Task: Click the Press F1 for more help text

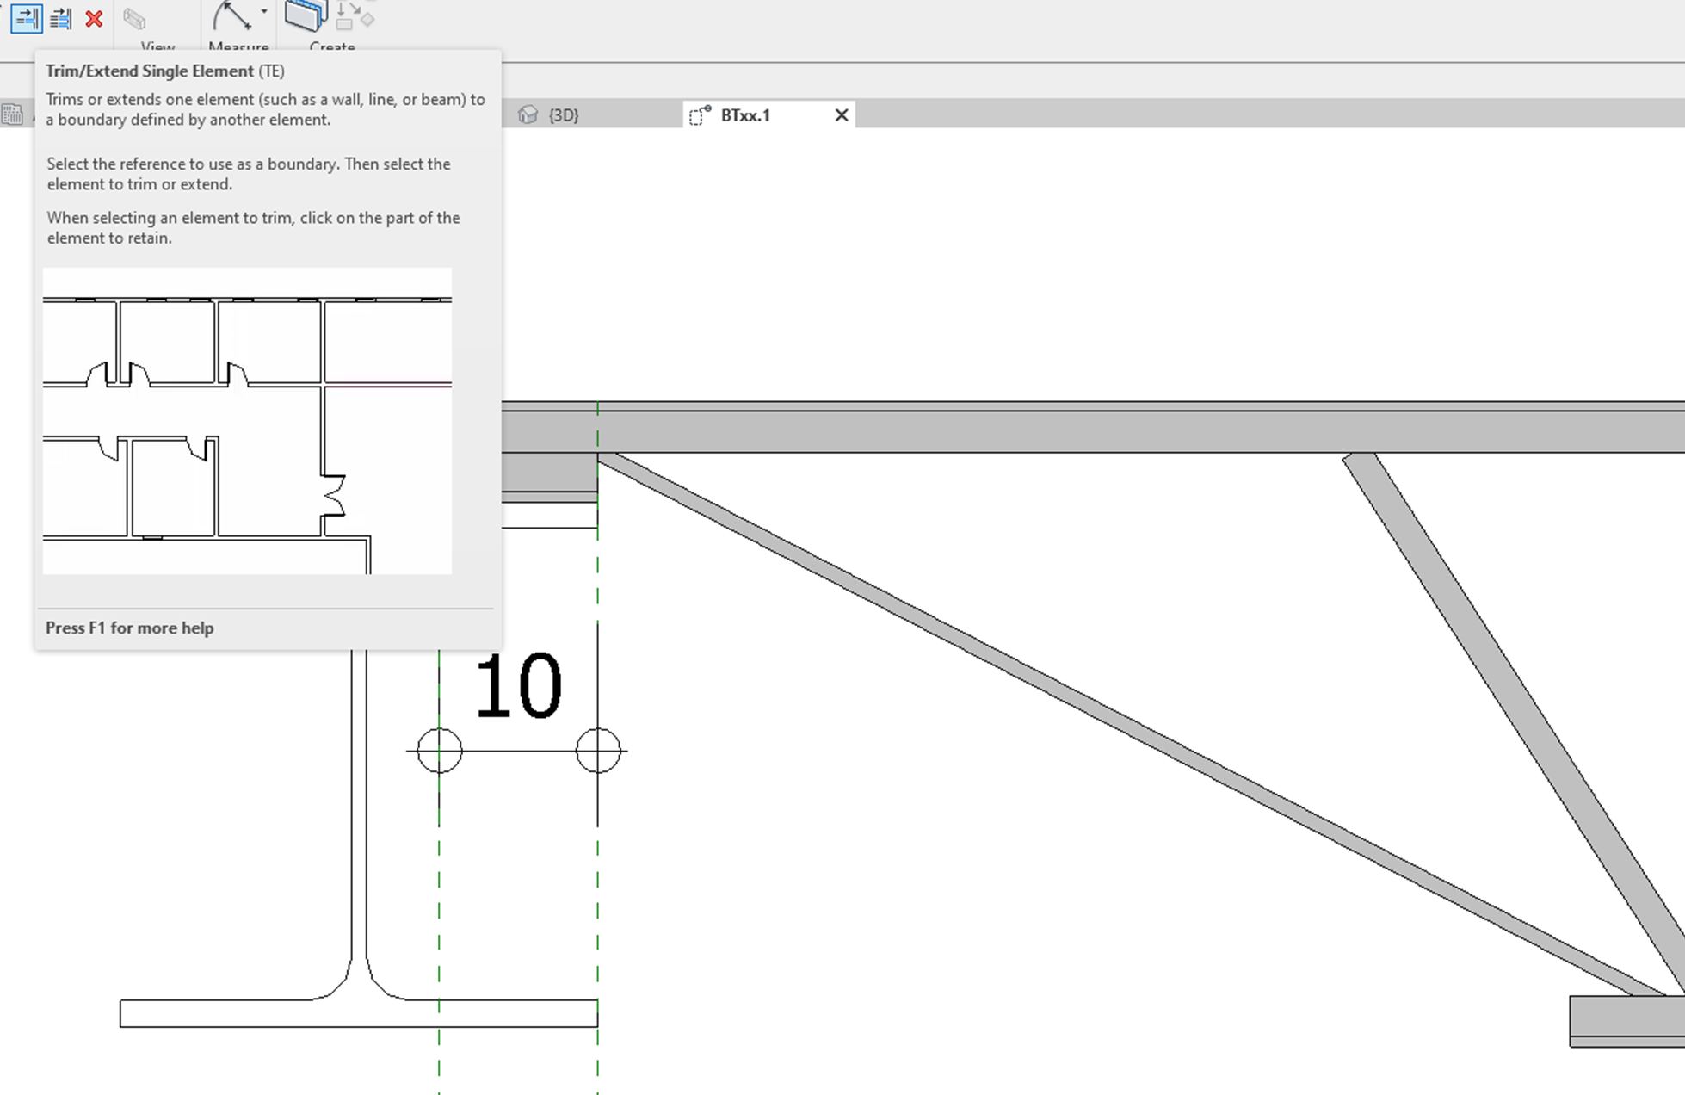Action: tap(129, 628)
